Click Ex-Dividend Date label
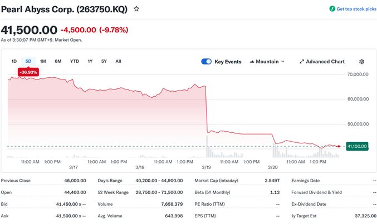 click(309, 204)
